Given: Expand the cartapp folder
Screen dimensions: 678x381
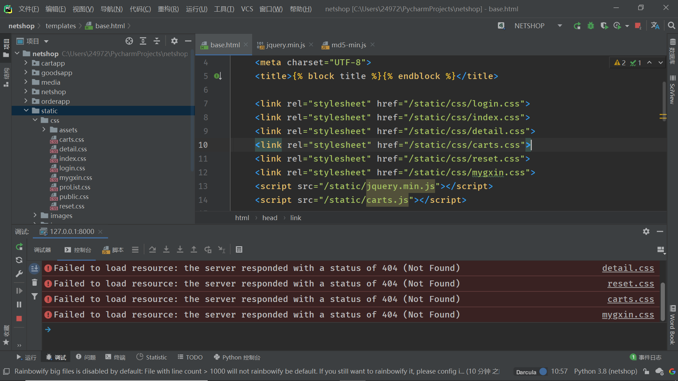Looking at the screenshot, I should tap(26, 63).
